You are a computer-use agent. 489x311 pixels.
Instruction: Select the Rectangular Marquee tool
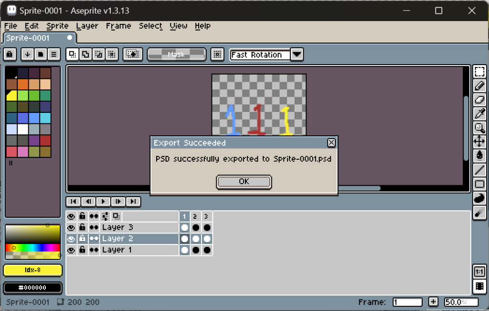pos(479,72)
